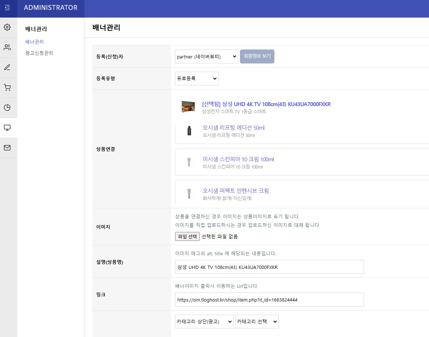Open shop management via the cart icon
The image size is (429, 337).
[7, 87]
